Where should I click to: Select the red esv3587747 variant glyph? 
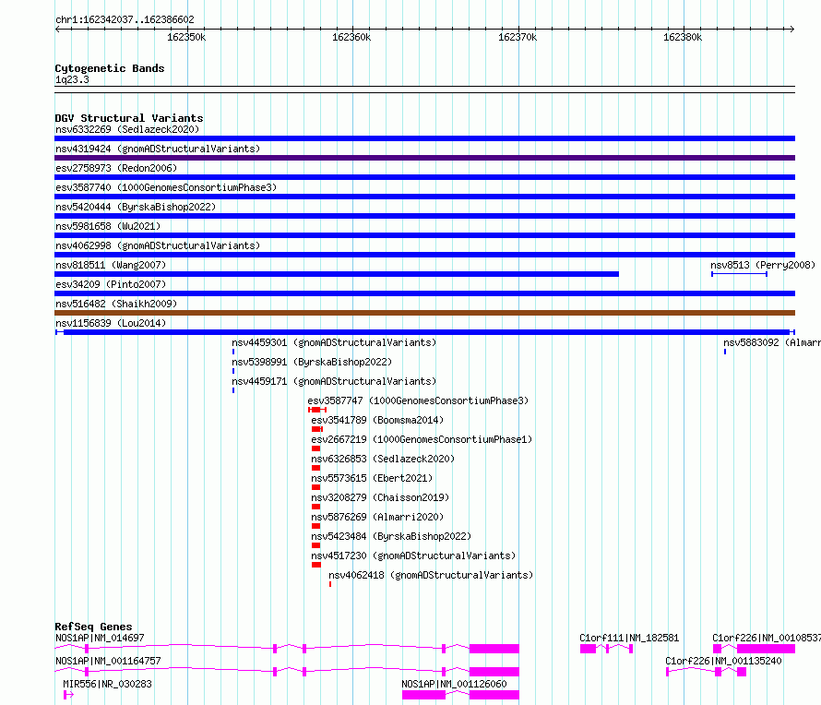[317, 410]
